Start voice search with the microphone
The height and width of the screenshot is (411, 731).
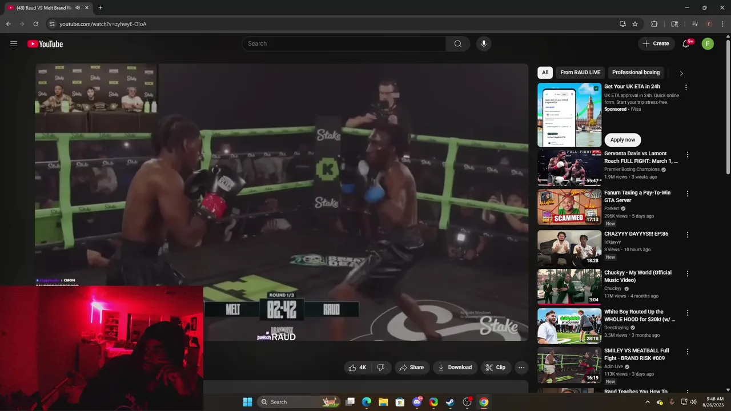coord(484,44)
